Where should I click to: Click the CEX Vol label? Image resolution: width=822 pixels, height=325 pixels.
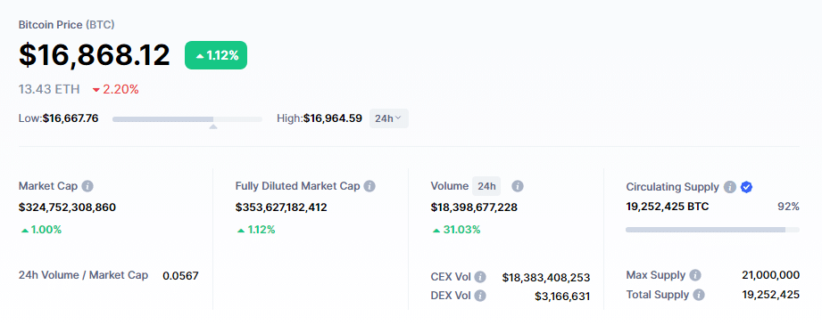pyautogui.click(x=451, y=277)
